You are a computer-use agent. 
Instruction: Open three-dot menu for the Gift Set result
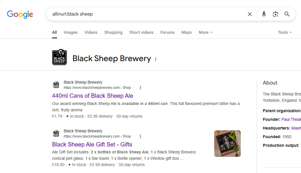coord(140,136)
